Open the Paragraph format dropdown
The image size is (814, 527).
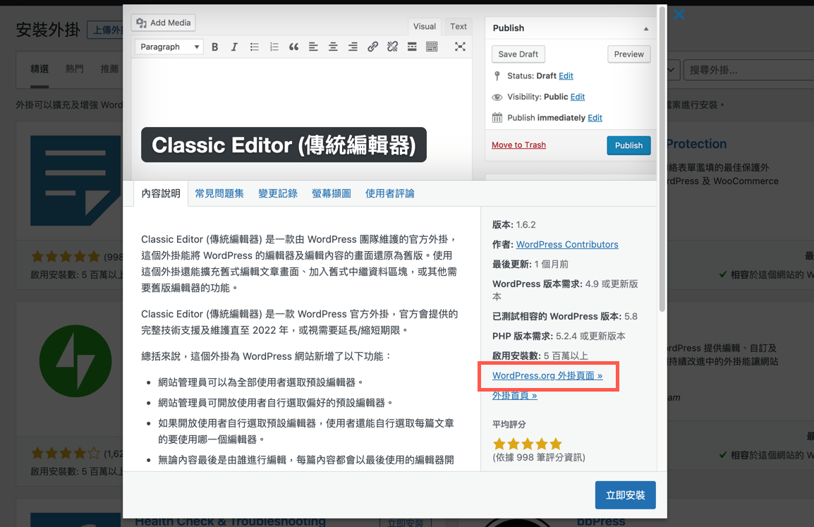(x=169, y=47)
